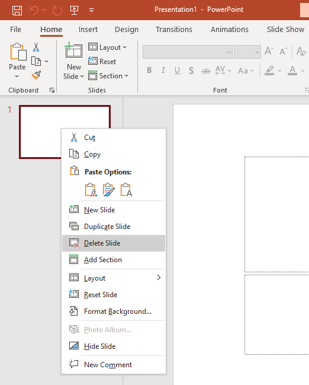Click the font name combo box
The height and width of the screenshot is (385, 309).
pos(188,52)
